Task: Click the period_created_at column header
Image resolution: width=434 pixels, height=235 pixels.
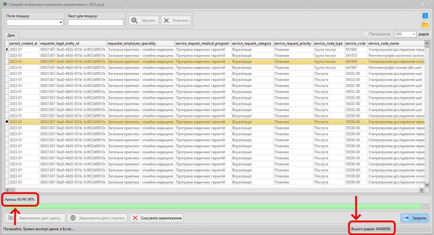Action: [x=24, y=43]
